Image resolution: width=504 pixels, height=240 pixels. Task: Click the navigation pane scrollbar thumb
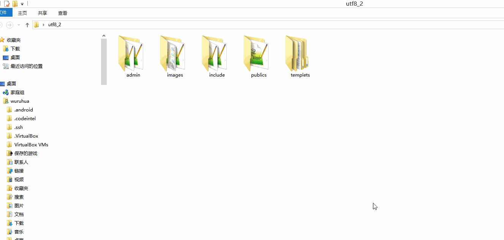click(x=104, y=61)
